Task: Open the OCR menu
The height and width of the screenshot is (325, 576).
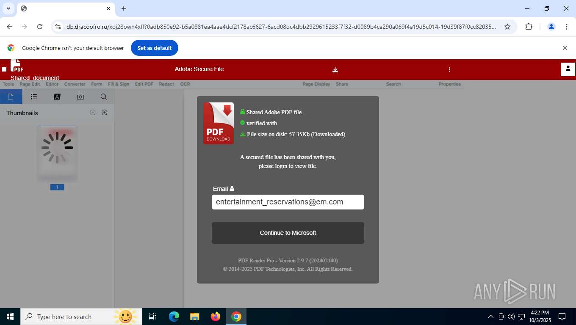Action: 185,84
